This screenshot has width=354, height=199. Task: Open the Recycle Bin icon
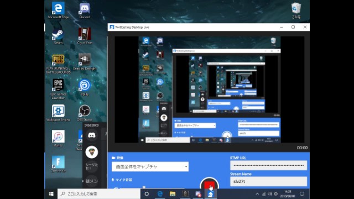(296, 11)
